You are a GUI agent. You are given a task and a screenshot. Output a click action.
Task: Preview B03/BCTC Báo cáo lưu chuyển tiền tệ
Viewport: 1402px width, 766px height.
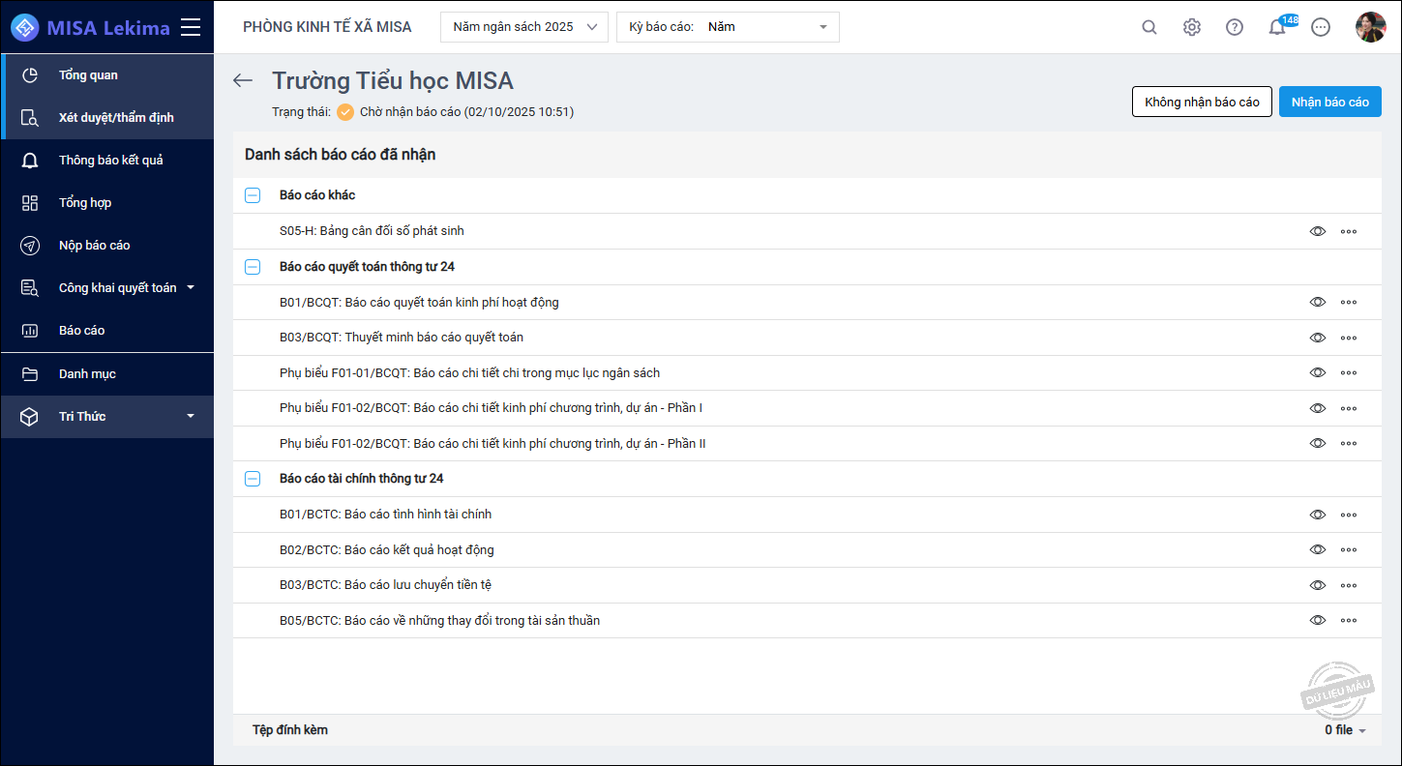(x=1317, y=585)
